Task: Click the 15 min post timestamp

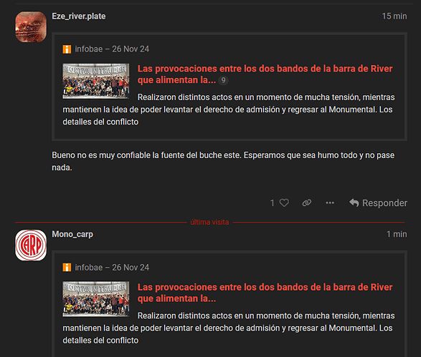Action: click(394, 16)
